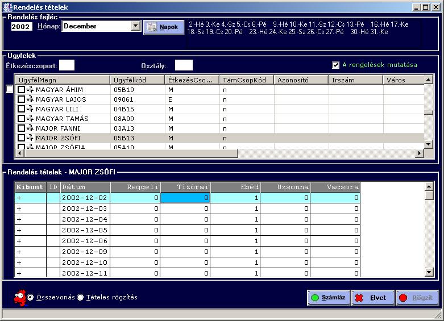Select the 'Összevonás' radio button

pyautogui.click(x=31, y=297)
